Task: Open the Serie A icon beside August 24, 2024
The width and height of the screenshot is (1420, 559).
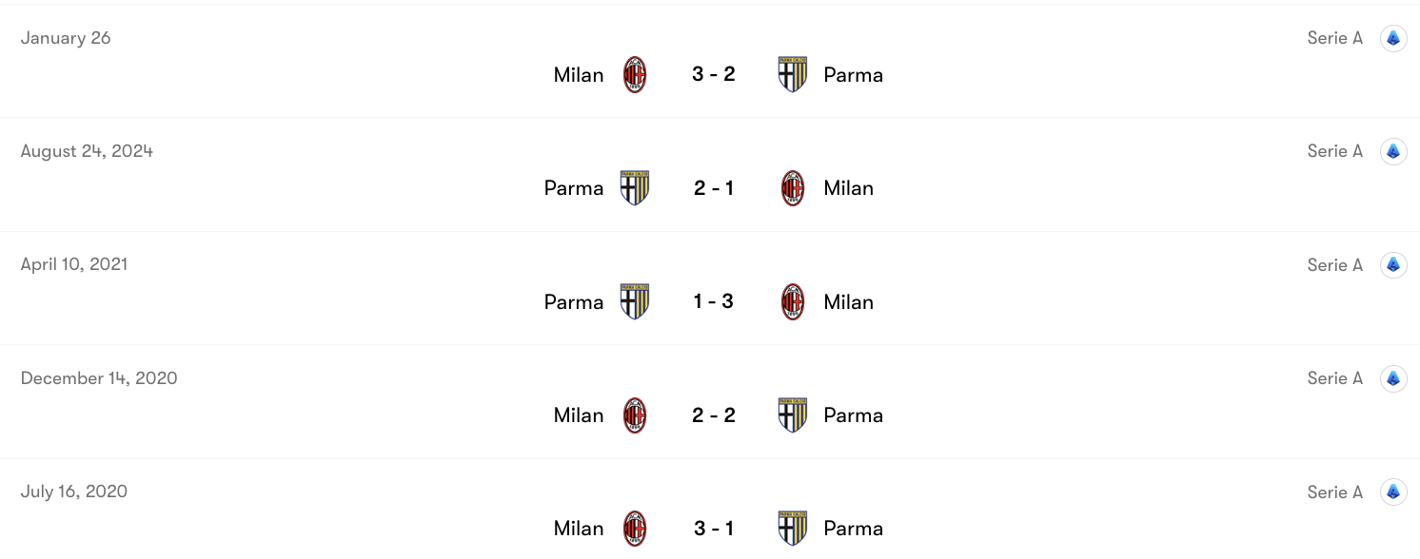Action: pyautogui.click(x=1393, y=150)
